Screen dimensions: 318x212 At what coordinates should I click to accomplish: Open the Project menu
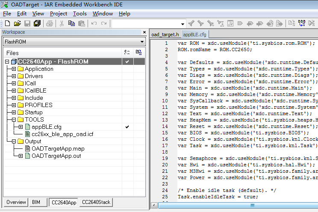click(x=59, y=14)
